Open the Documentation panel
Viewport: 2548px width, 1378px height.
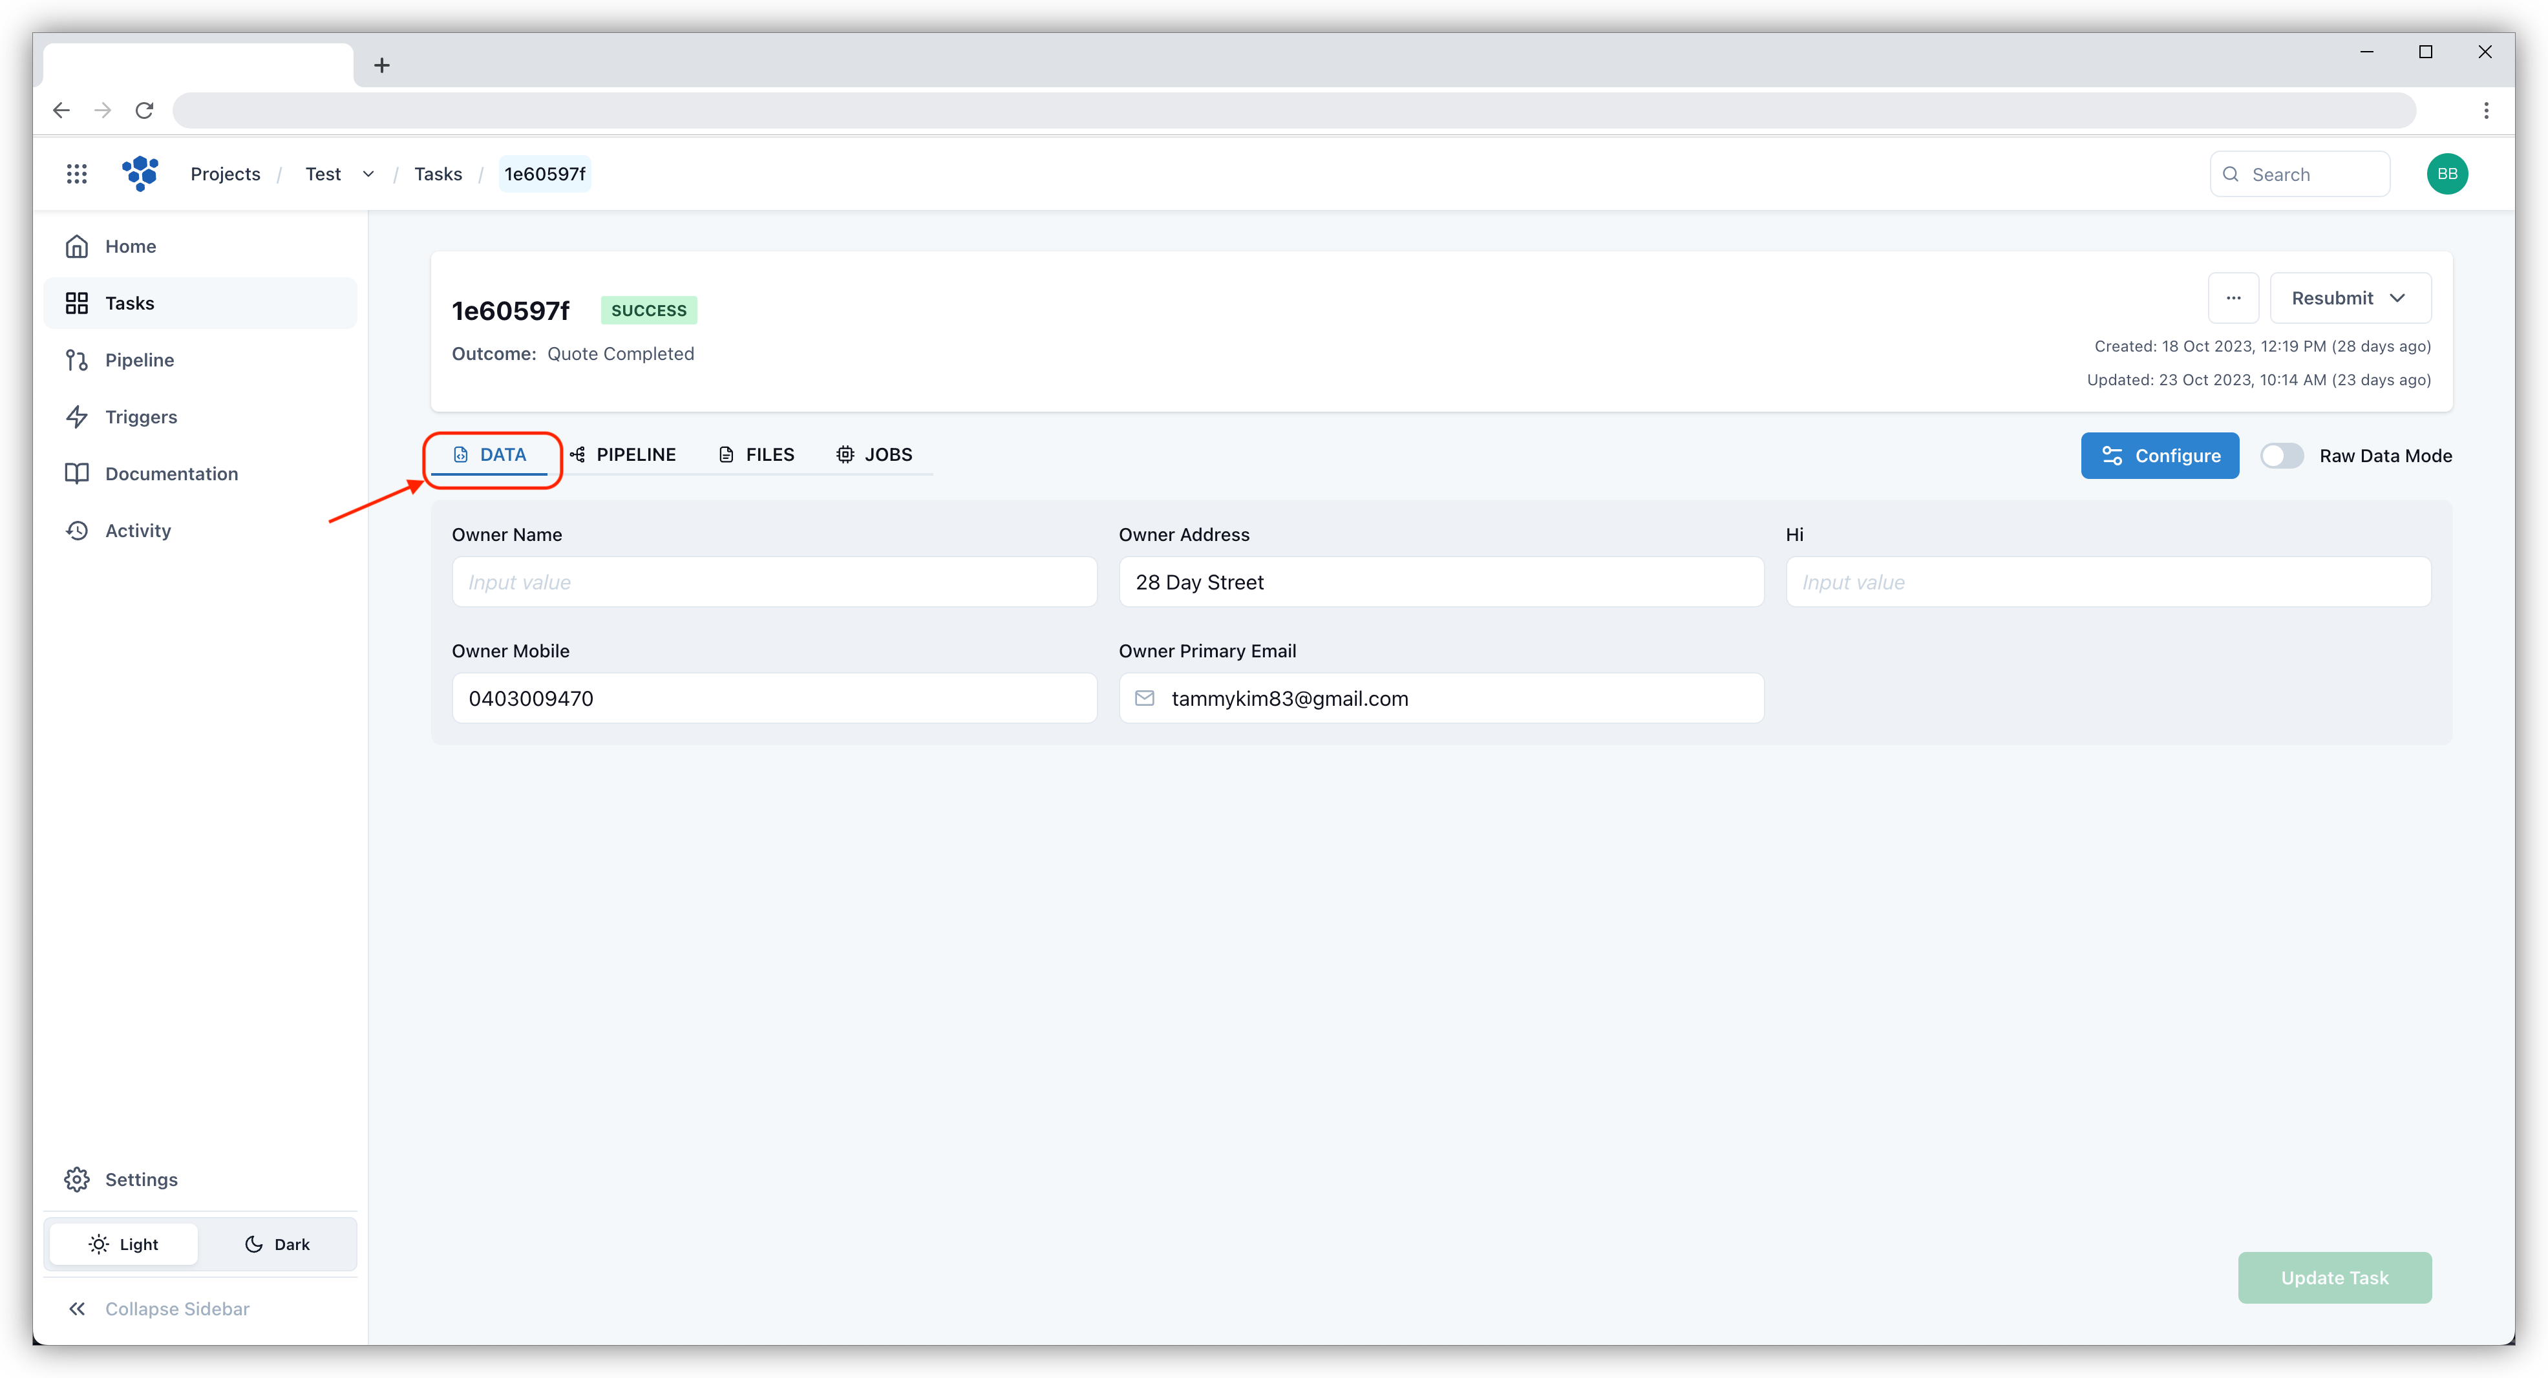coord(171,473)
